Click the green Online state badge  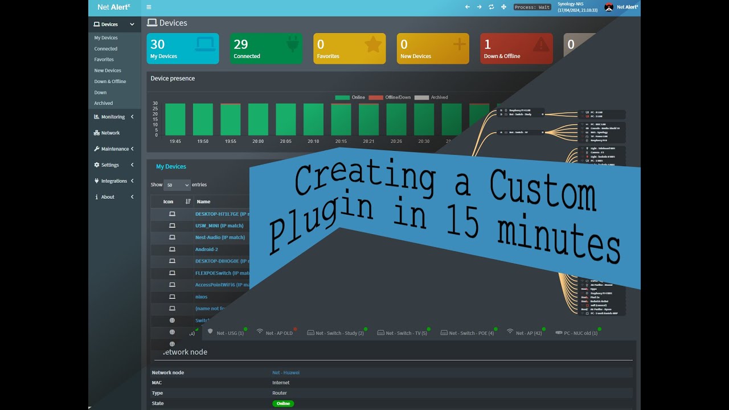tap(283, 403)
